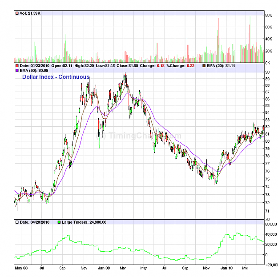
Task: Click the 'EMA (20): 81.14' label
Action: [221, 66]
